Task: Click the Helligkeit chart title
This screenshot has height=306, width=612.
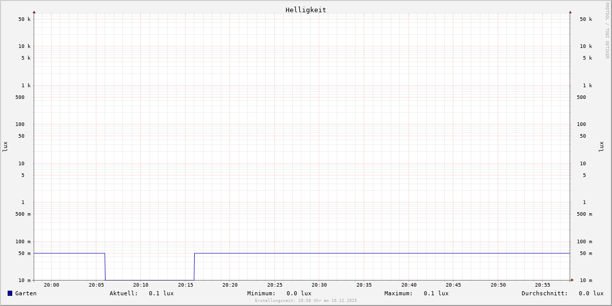Action: tap(305, 10)
